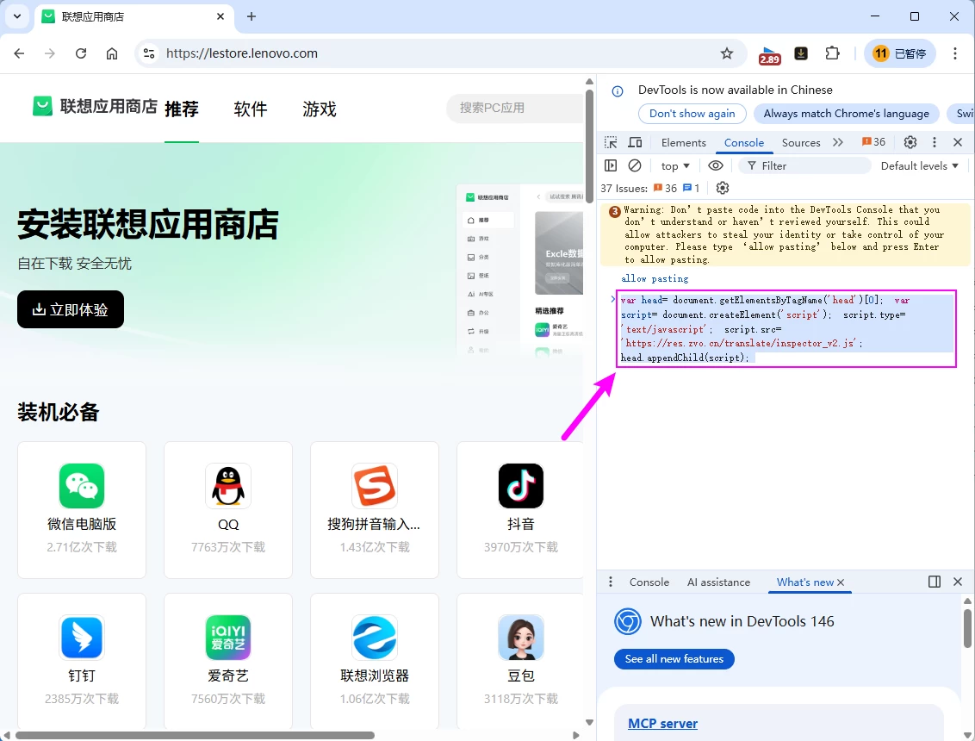Close the 联想应用商店 browser tab
This screenshot has height=741, width=975.
pyautogui.click(x=220, y=16)
